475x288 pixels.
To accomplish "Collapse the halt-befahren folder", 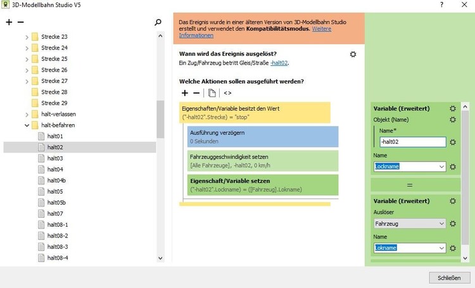I will [27, 125].
